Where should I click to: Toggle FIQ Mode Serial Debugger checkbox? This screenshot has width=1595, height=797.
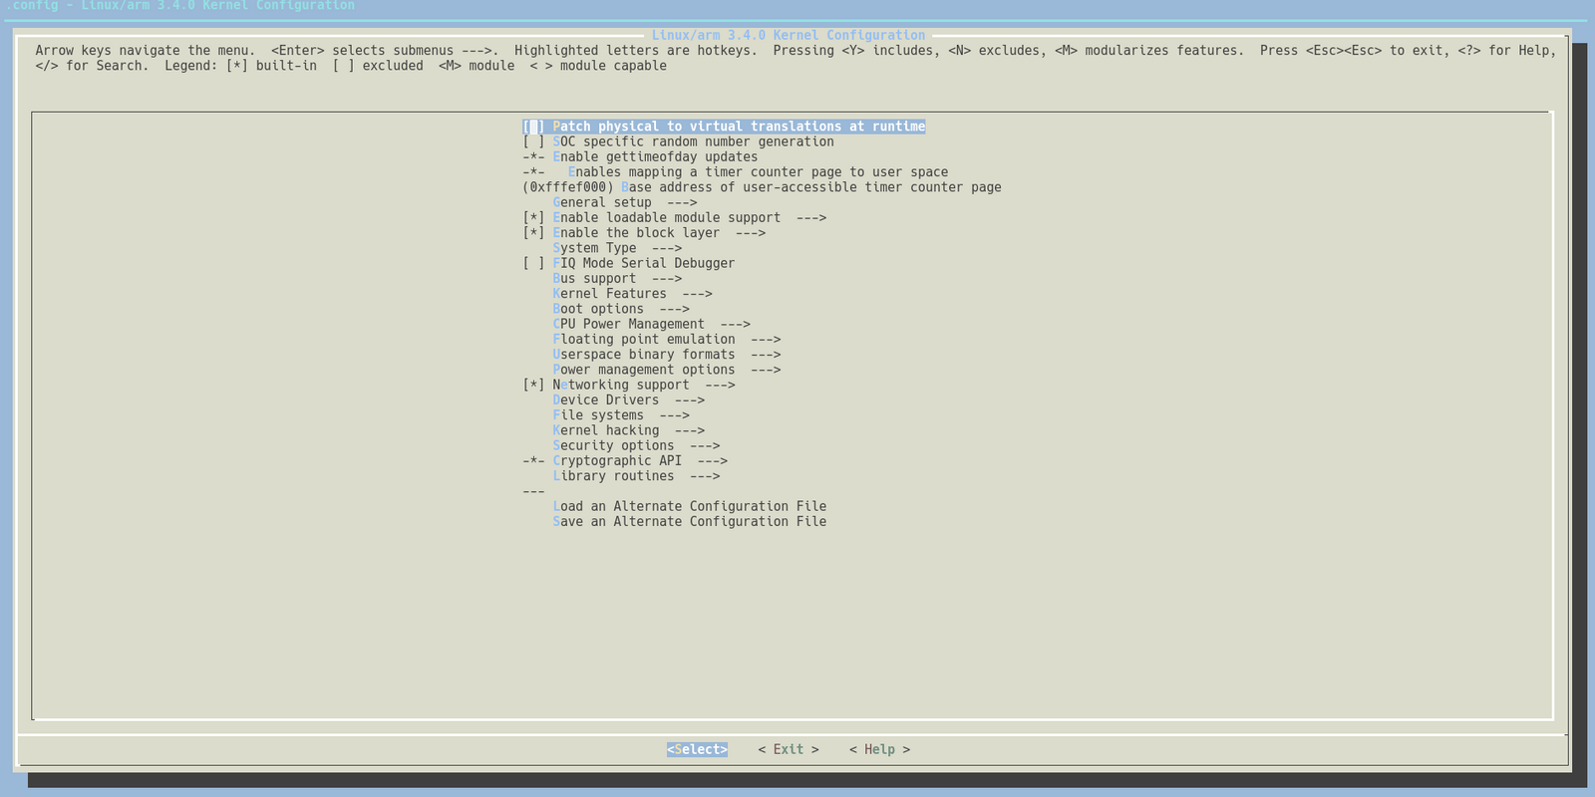click(533, 263)
